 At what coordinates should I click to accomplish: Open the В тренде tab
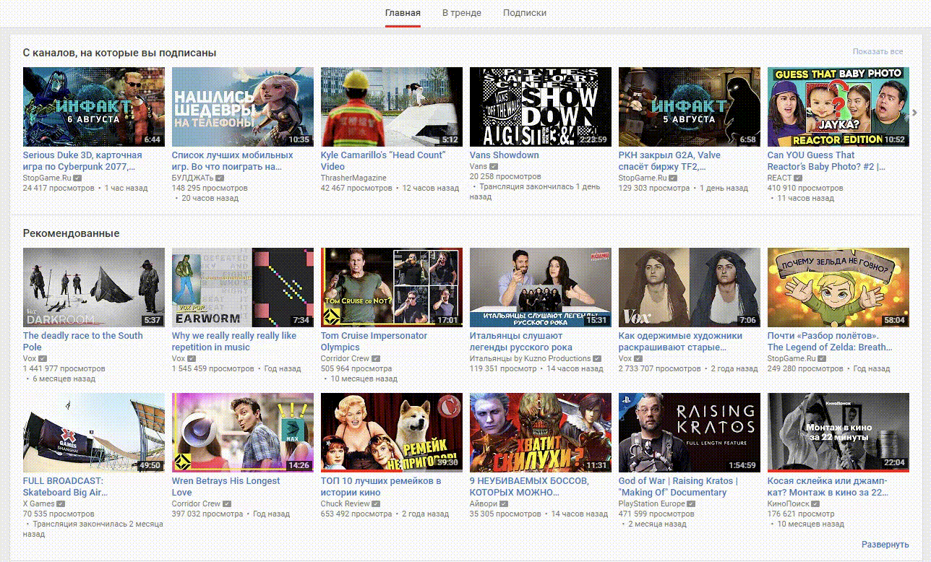pyautogui.click(x=462, y=13)
